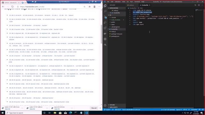This screenshot has width=205, height=115.
Task: Click the Windows search box
Action: coord(23,113)
